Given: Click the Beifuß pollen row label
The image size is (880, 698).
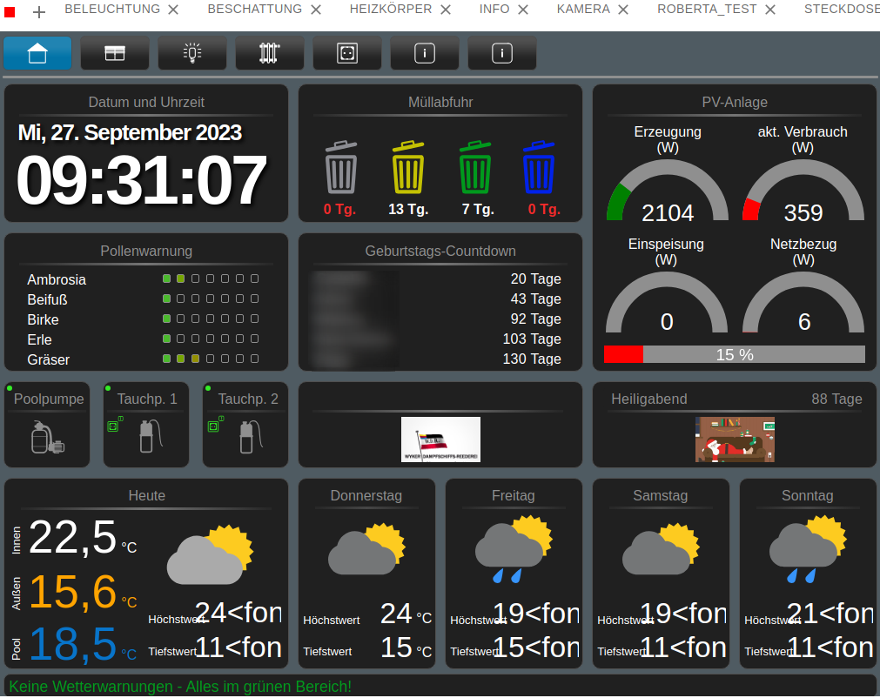Looking at the screenshot, I should click(x=47, y=299).
